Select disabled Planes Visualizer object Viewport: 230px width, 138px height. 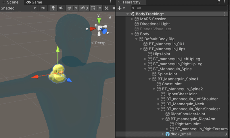click(x=156, y=29)
